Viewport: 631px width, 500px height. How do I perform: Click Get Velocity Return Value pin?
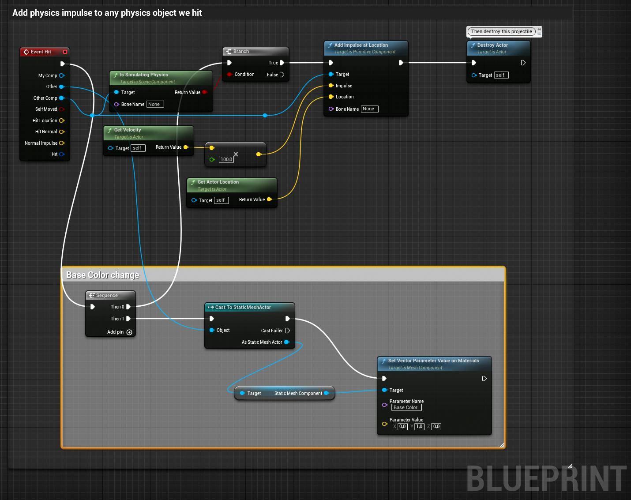[x=186, y=147]
